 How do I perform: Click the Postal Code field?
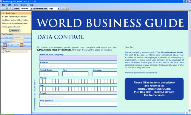pyautogui.click(x=49, y=74)
